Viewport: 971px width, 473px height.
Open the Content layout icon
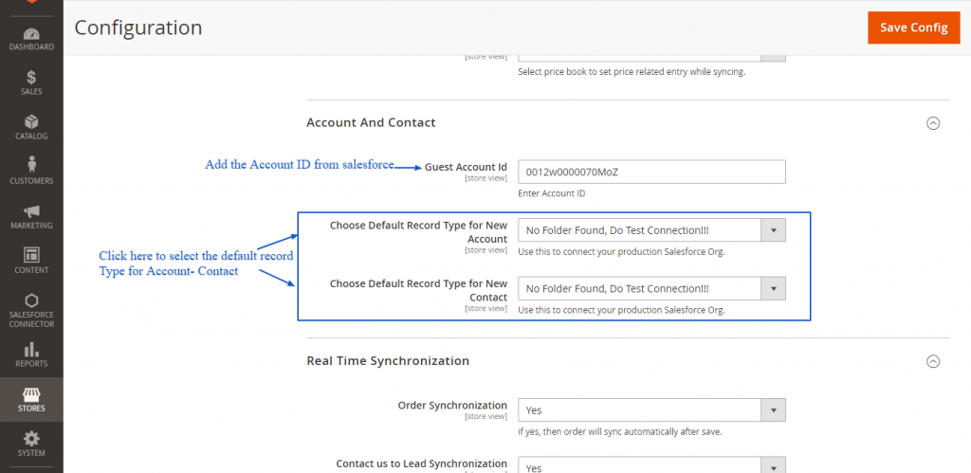click(31, 260)
